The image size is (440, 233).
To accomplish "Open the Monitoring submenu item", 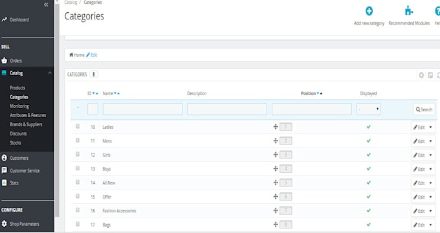I will pyautogui.click(x=19, y=106).
